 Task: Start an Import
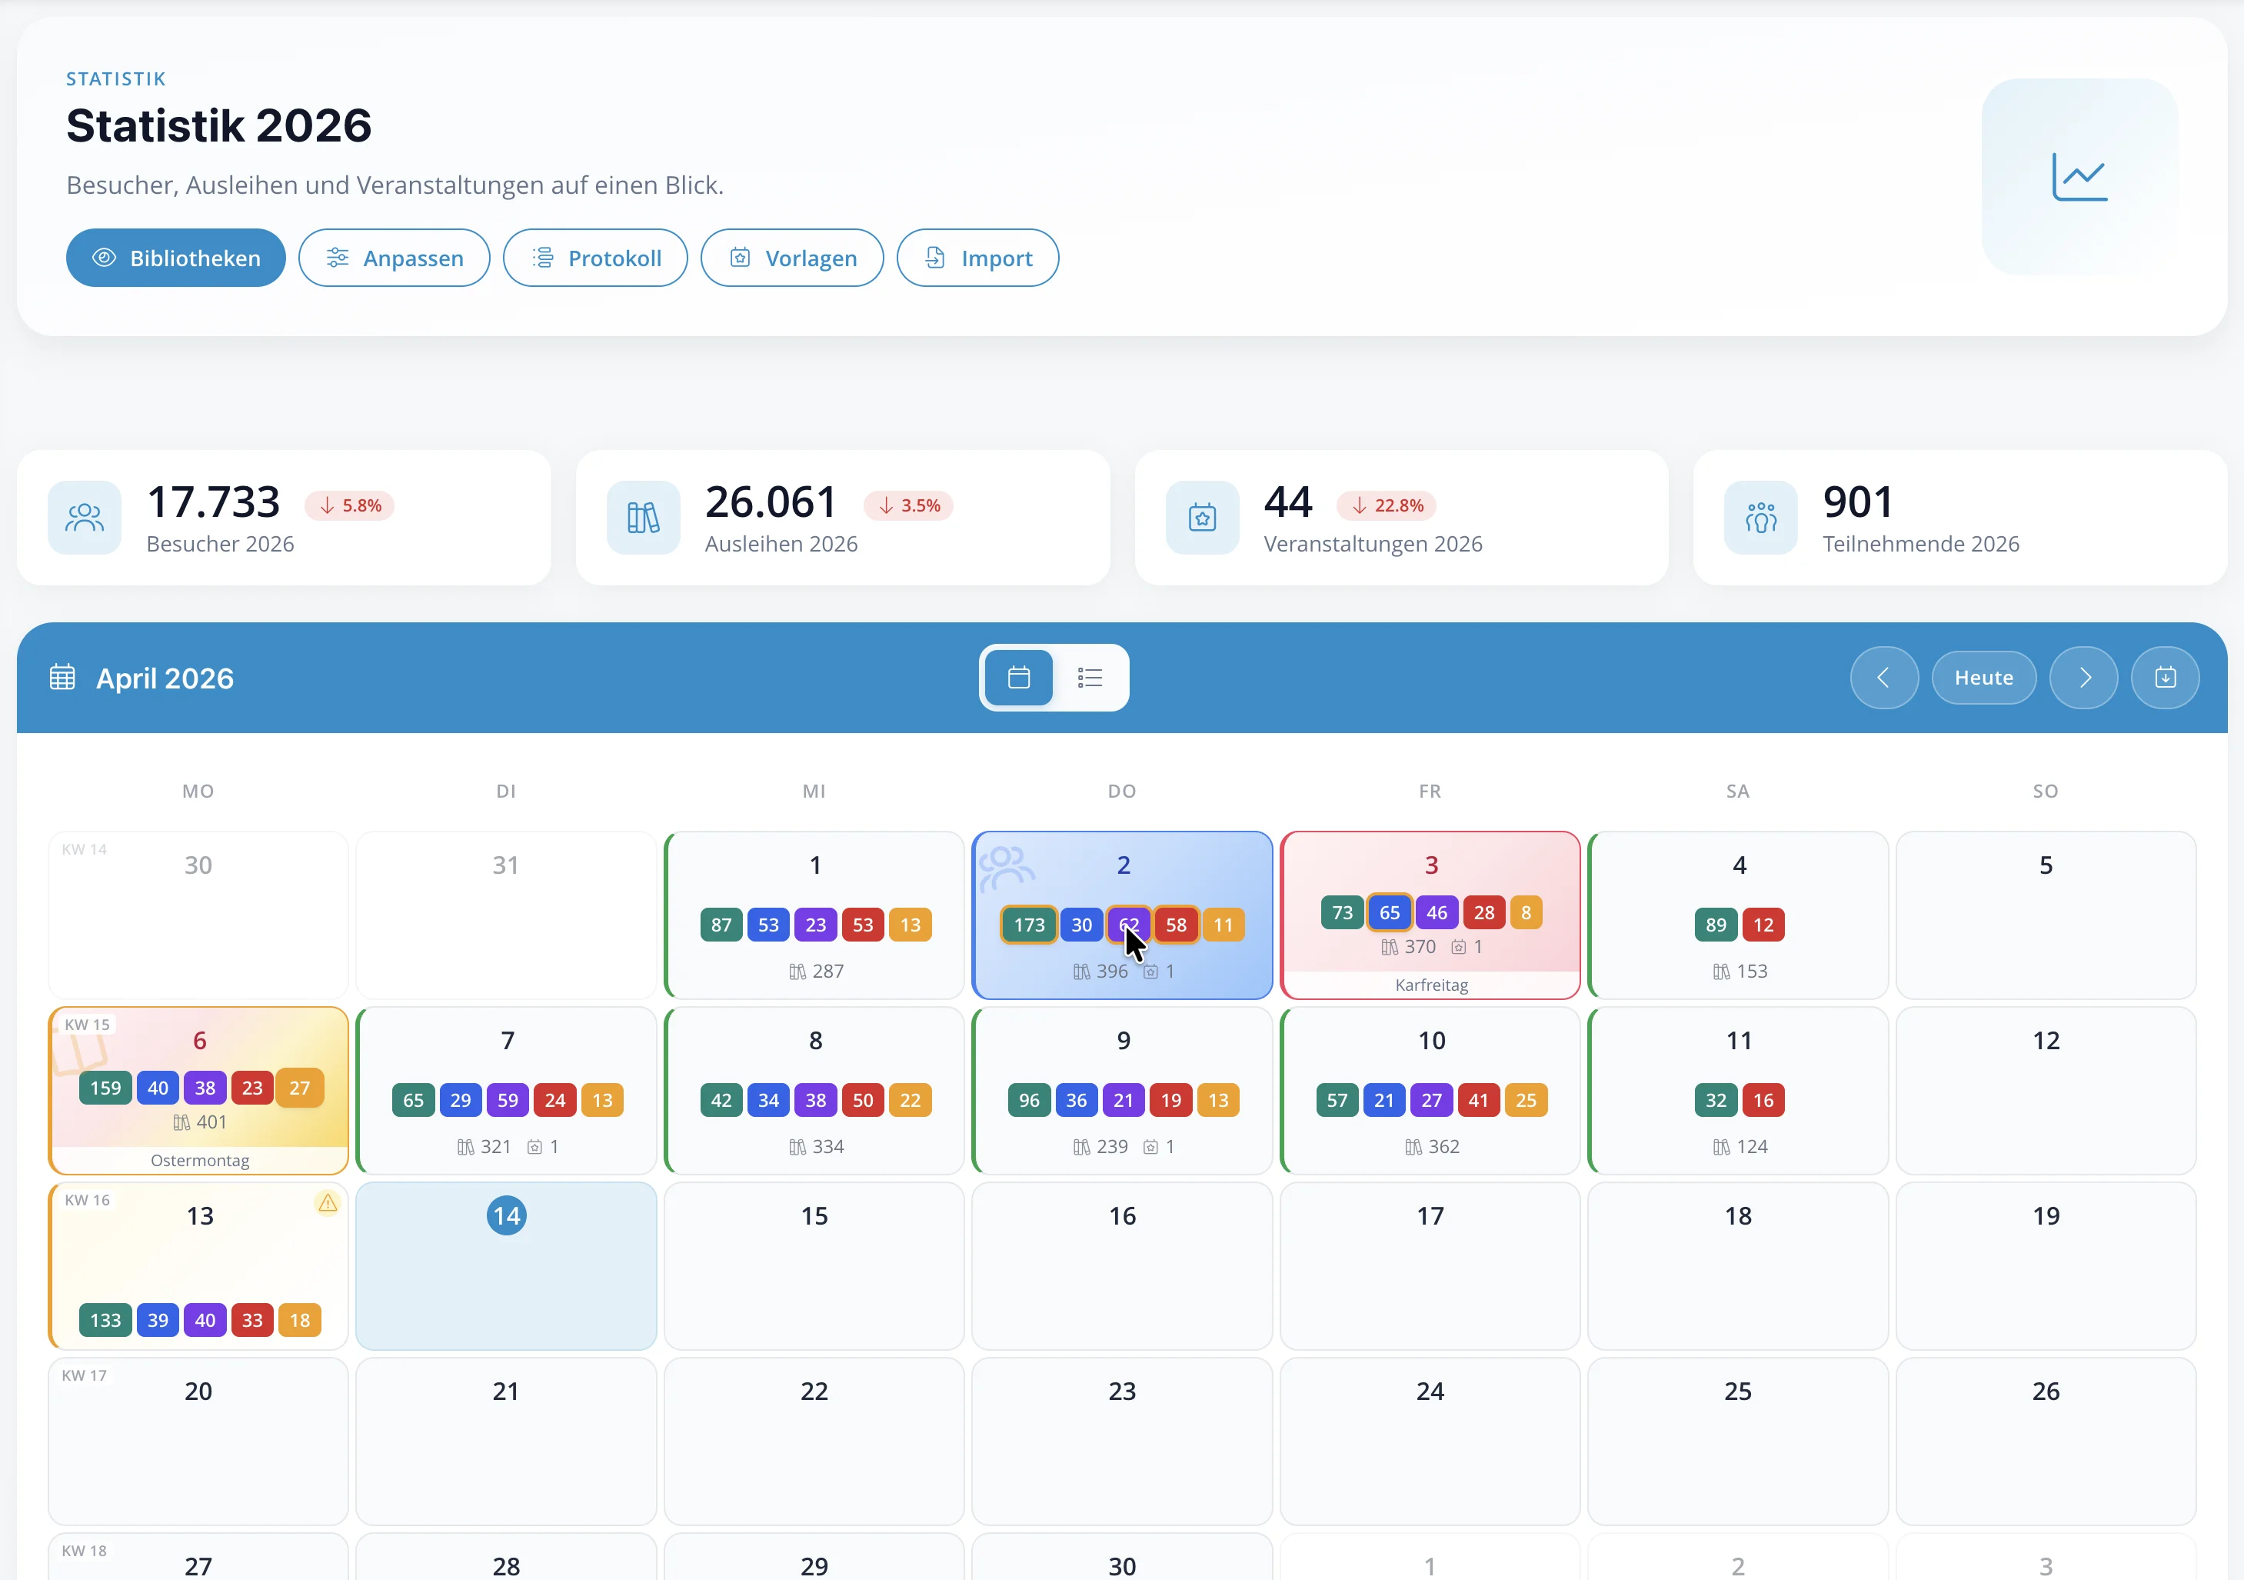pos(977,257)
